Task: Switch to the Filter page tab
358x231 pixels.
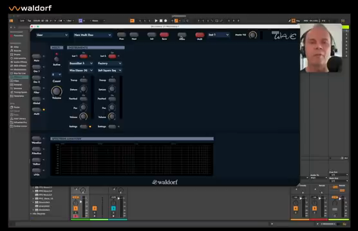Action: pyautogui.click(x=37, y=89)
